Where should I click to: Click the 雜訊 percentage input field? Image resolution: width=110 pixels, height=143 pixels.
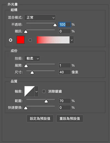coord(65,31)
